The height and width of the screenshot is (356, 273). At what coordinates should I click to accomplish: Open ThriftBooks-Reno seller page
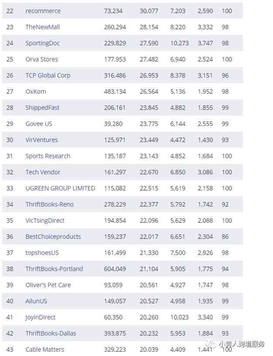click(x=50, y=204)
